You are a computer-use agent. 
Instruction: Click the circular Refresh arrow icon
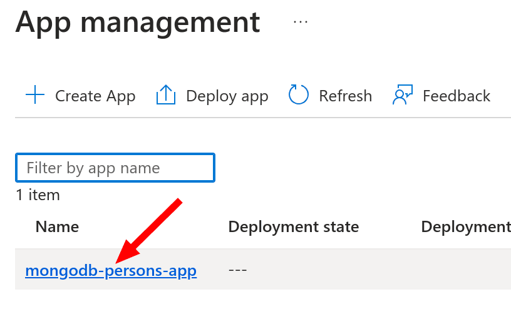299,96
